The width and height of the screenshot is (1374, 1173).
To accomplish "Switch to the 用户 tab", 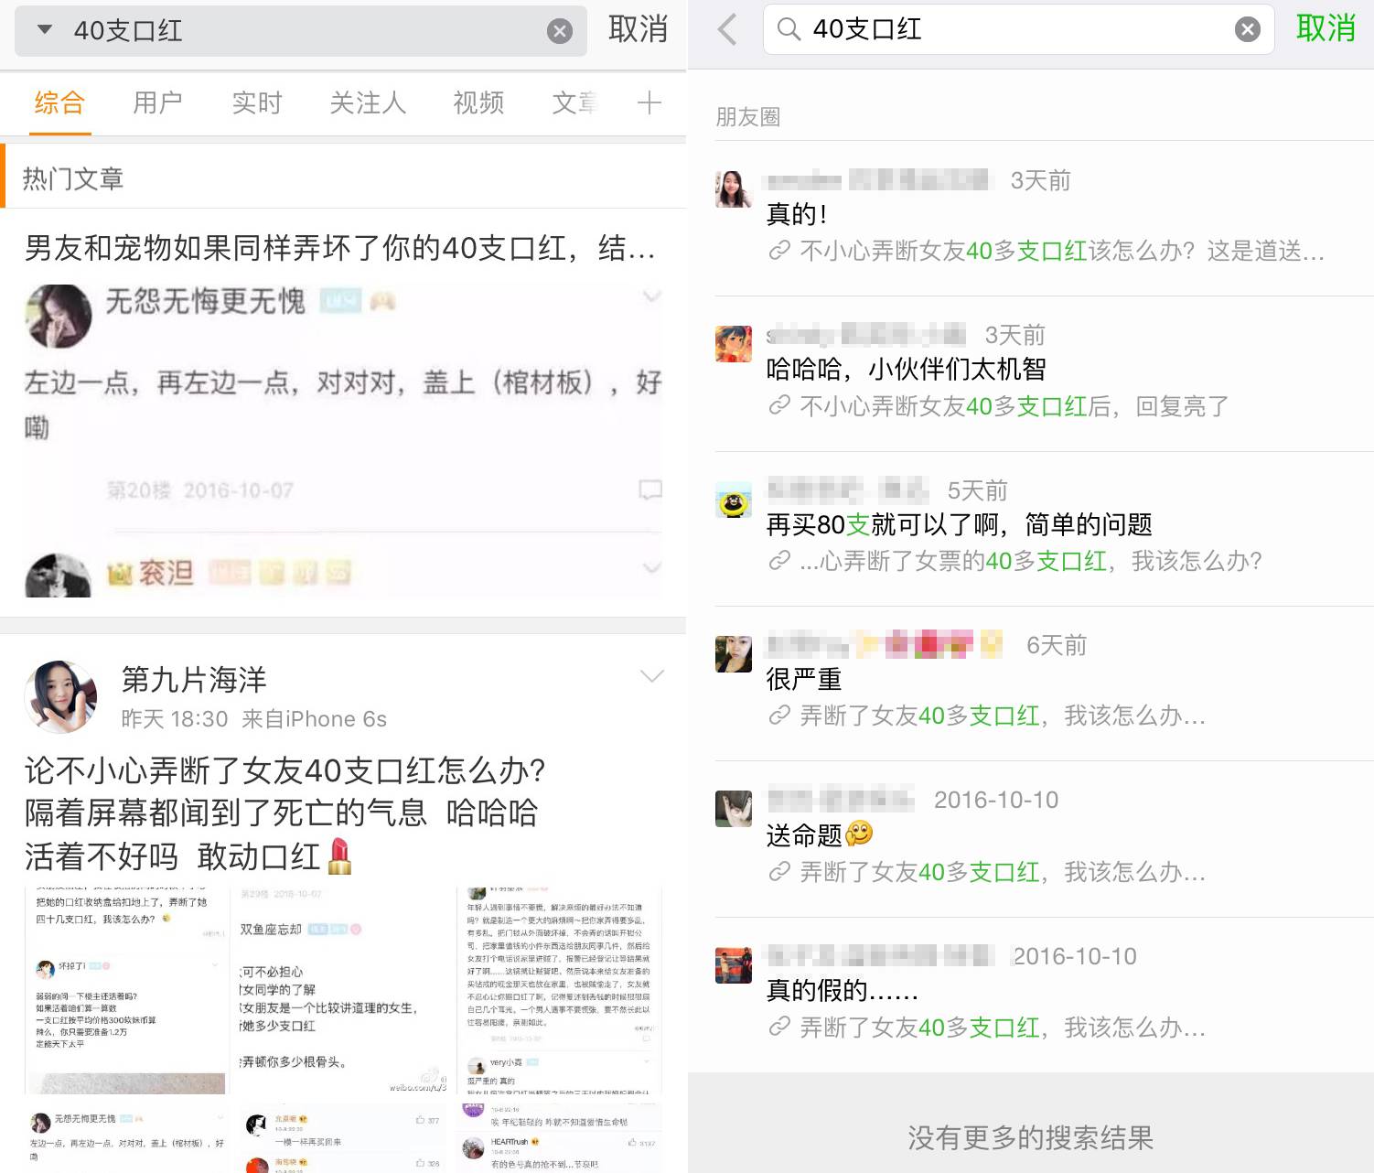I will pos(157,102).
